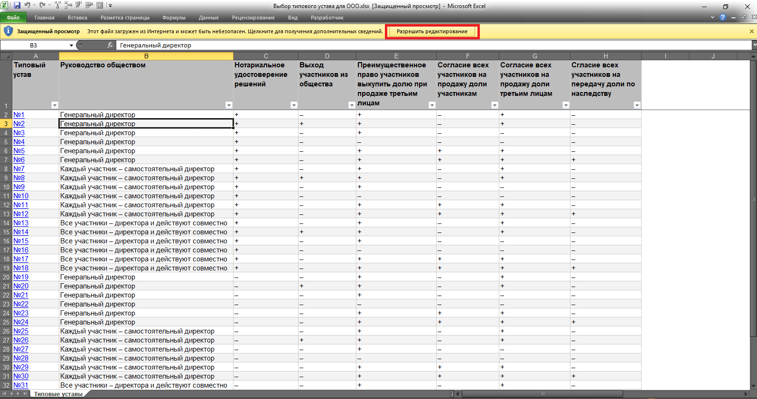757x399 pixels.
Task: Open Customize Quick Access Toolbar dropdown
Action: [x=110, y=6]
